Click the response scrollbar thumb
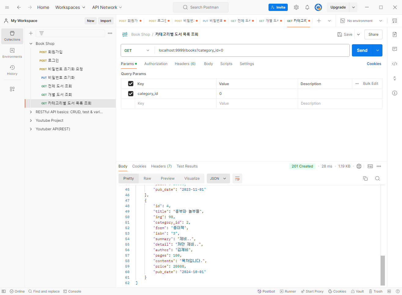402x295 pixels. click(383, 270)
